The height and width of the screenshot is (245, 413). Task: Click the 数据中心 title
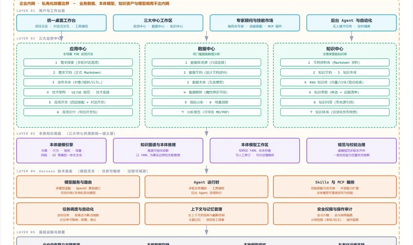[x=206, y=48]
